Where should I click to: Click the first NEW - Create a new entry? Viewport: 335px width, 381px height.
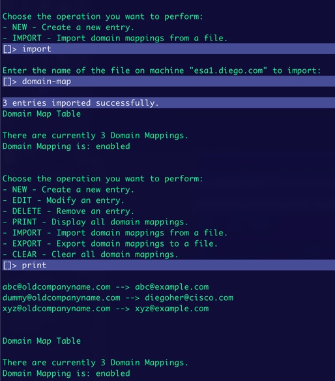coord(68,27)
